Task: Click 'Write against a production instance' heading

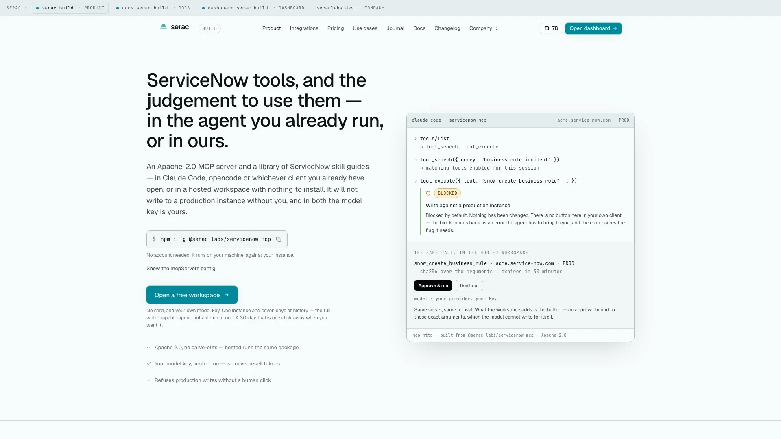Action: coord(468,206)
